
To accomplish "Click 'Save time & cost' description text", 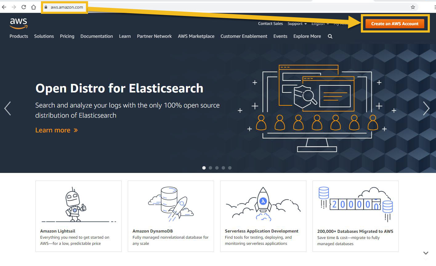I will 349,241.
